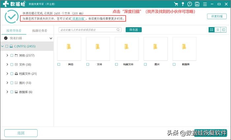Screen dimensions: 231x140
Task: Click folder icon beside 其他 (2377)
Action: point(16,55)
